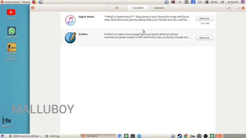Click the Steam icon in the bottom tray
246x138 pixels.
point(180,136)
